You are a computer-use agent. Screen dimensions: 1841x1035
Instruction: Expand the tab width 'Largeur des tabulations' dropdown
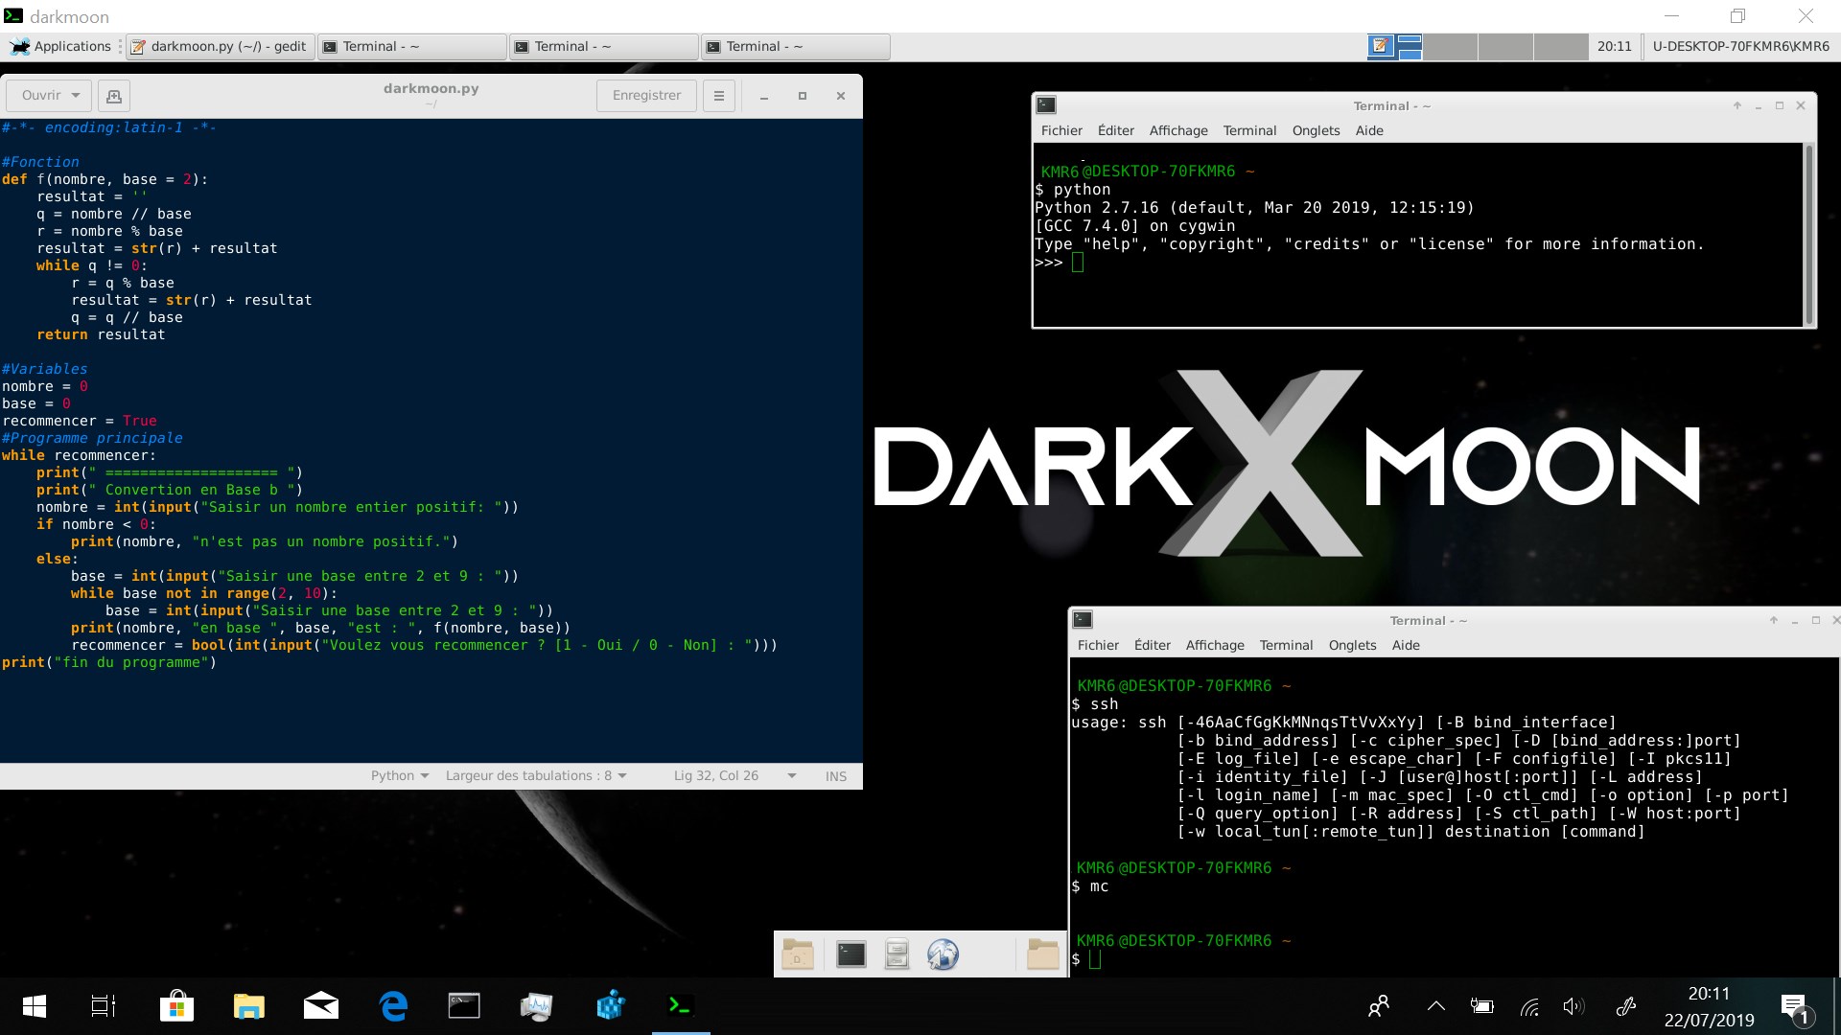[535, 776]
